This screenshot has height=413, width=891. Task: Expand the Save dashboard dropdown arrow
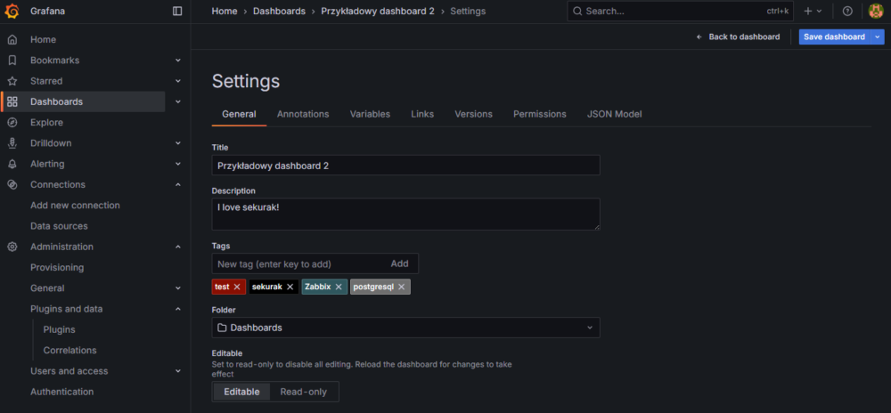[878, 36]
